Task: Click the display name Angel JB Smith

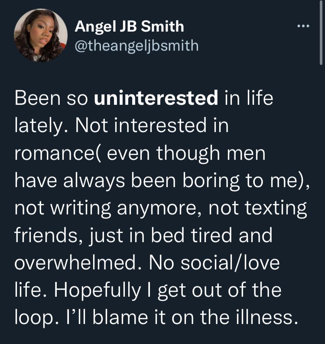Action: click(129, 26)
